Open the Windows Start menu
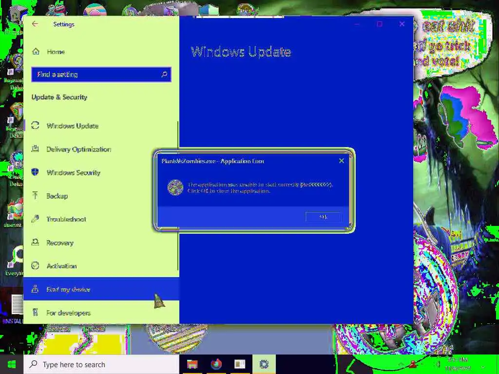499x374 pixels. click(12, 364)
